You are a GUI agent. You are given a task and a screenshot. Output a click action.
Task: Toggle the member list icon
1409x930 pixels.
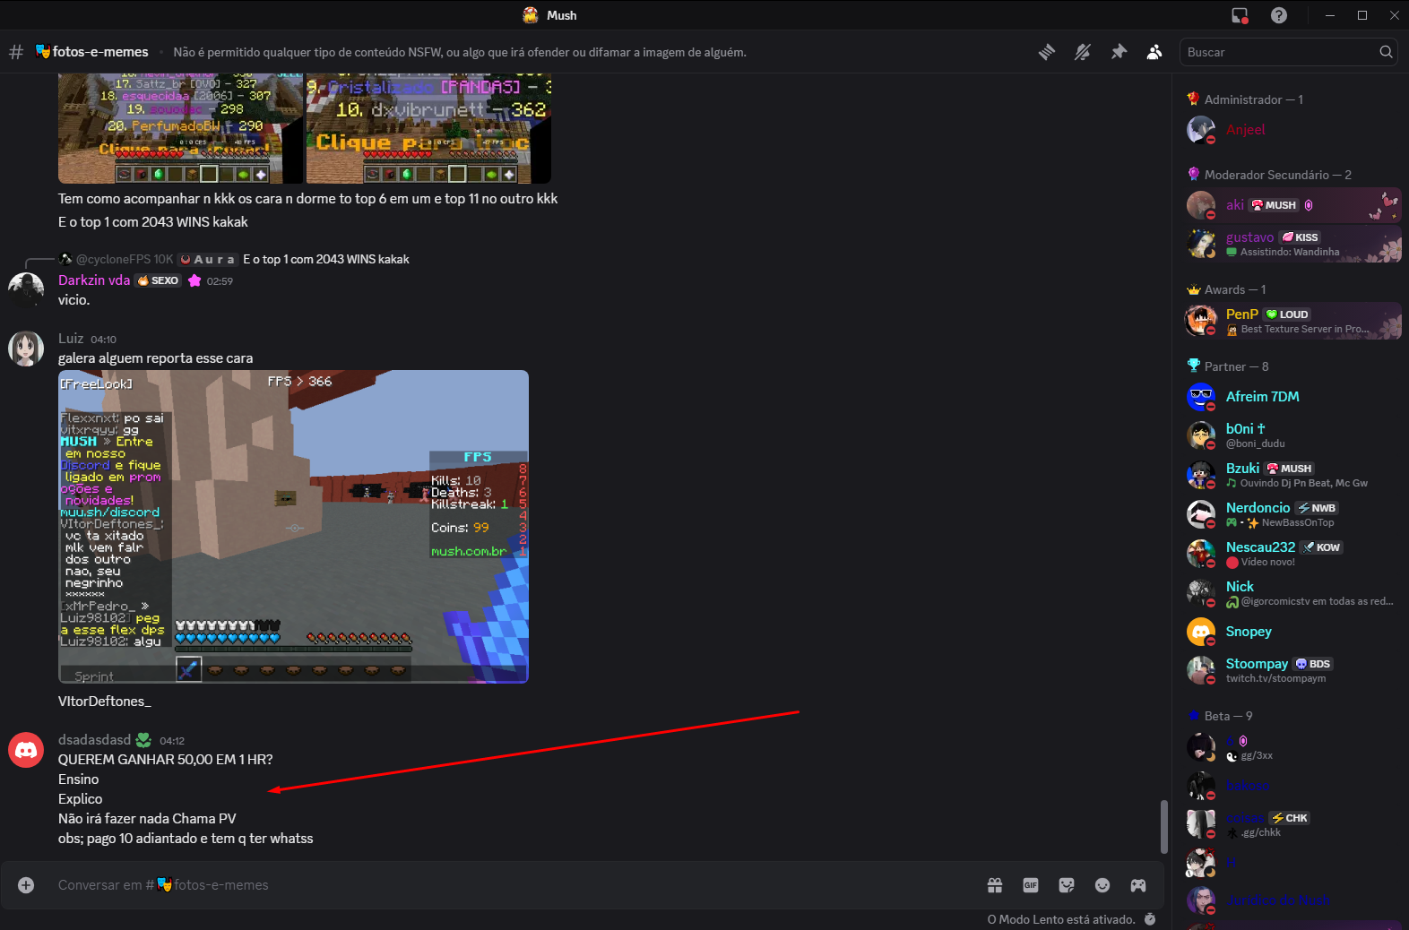coord(1154,52)
